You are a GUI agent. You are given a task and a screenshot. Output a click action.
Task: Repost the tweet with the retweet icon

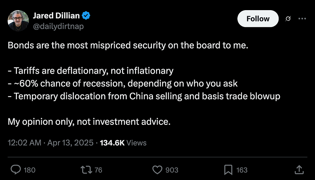[86, 170]
